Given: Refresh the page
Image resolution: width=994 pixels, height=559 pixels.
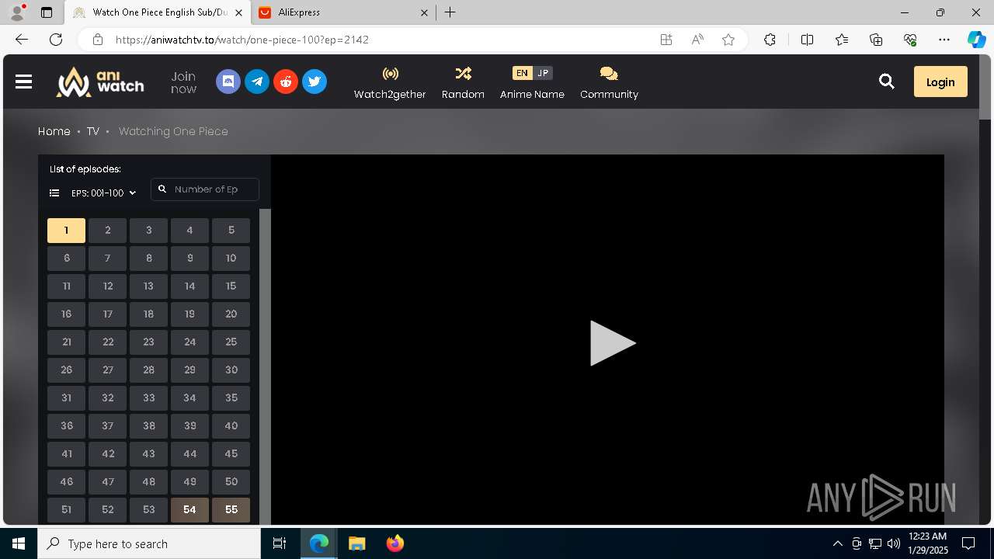Looking at the screenshot, I should [x=56, y=40].
